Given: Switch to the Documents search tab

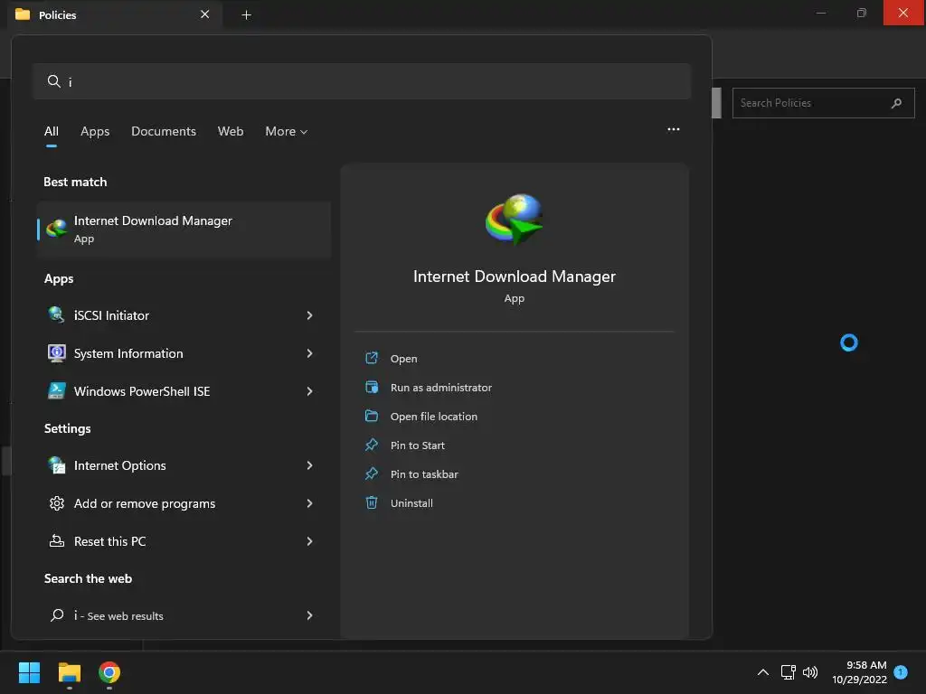Looking at the screenshot, I should 164,131.
